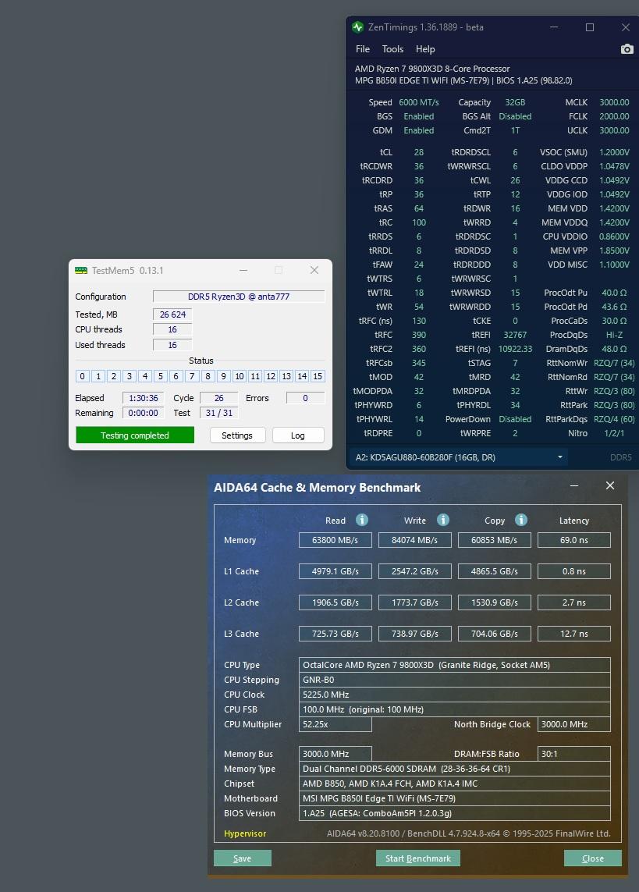Click the Read info icon in AIDA64
The height and width of the screenshot is (892, 639).
pos(361,521)
